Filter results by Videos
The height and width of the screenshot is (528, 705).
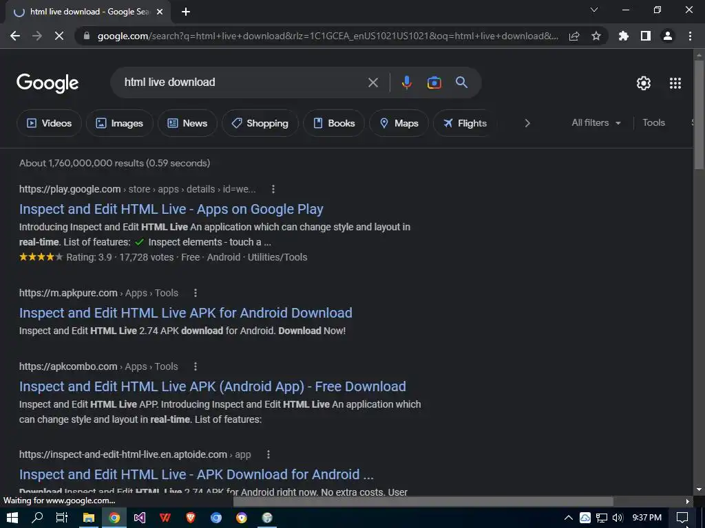point(49,123)
